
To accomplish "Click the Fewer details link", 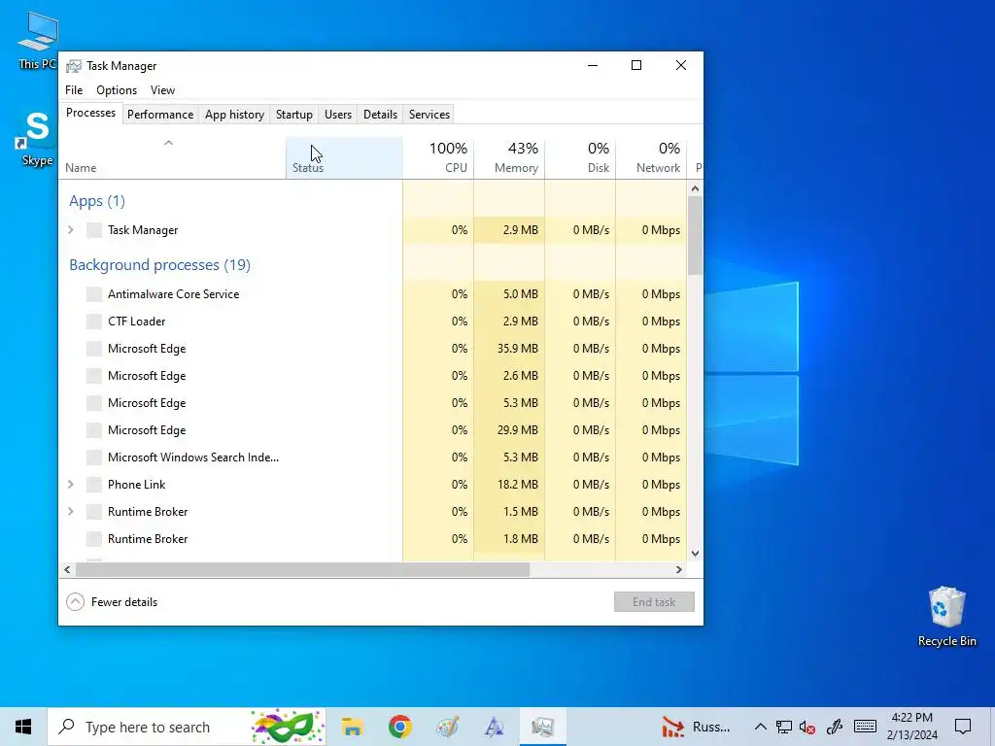I will (x=124, y=602).
